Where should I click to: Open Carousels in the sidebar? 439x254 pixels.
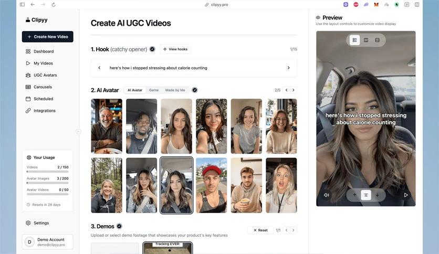43,87
